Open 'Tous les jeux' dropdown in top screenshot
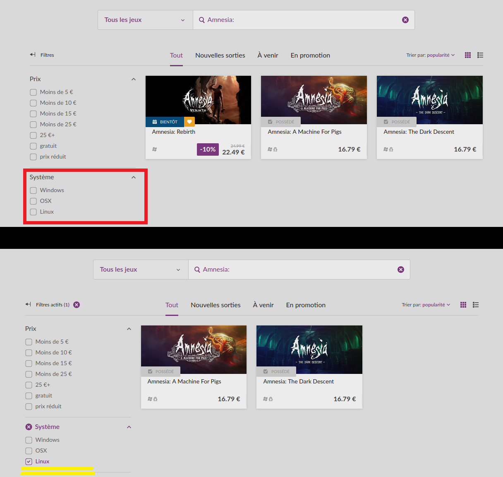 tap(145, 20)
